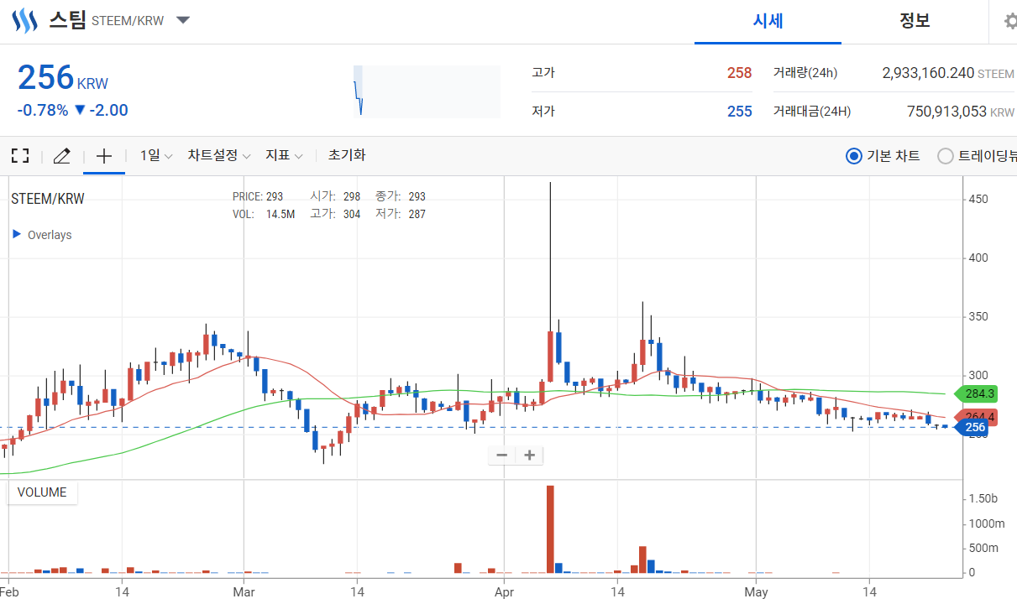Click the Apr date axis label
1017x604 pixels.
(x=504, y=591)
